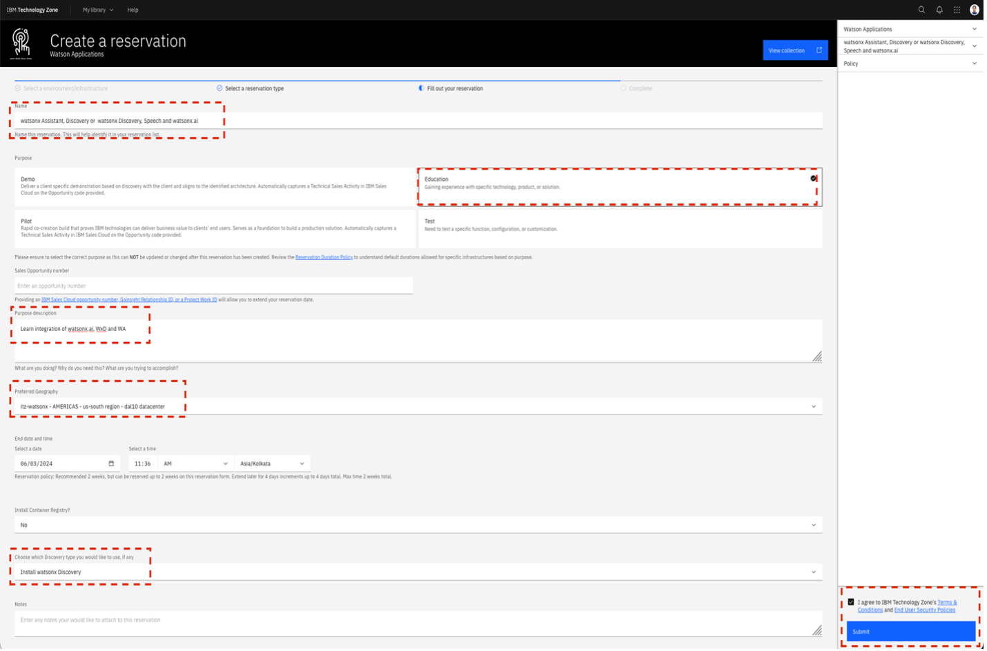The image size is (987, 651).
Task: Click the Sales Opportunity number field
Action: point(213,285)
